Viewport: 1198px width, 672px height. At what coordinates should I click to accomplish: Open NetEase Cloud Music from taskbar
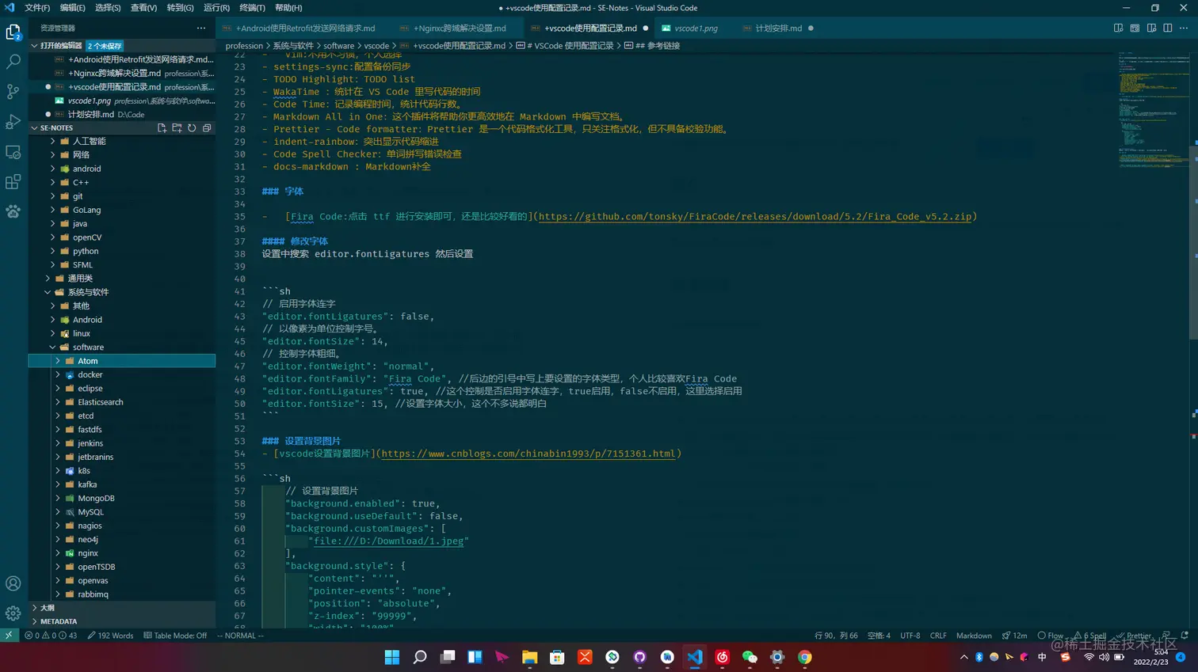[723, 657]
